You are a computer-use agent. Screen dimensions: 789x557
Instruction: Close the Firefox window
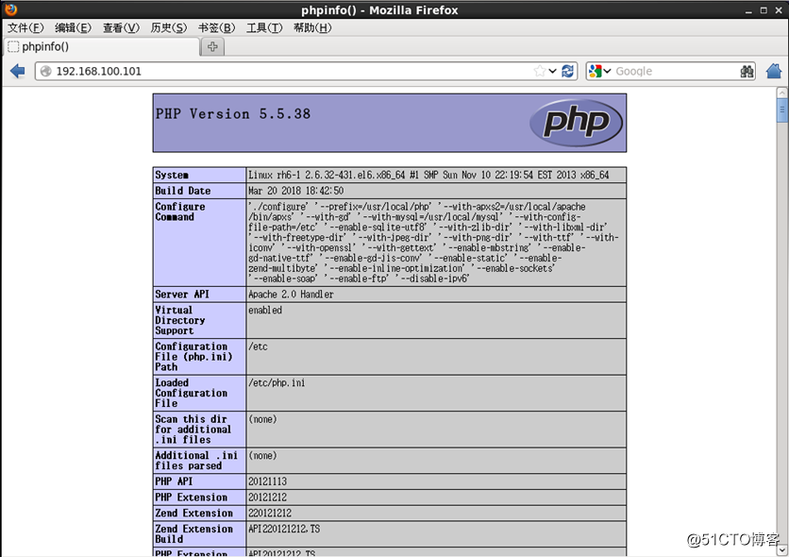click(779, 10)
